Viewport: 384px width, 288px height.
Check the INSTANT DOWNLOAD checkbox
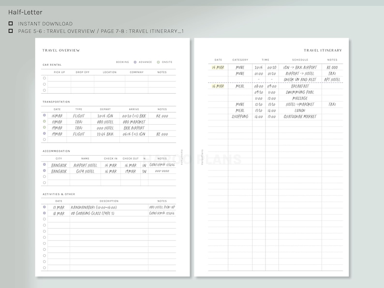tap(11, 24)
